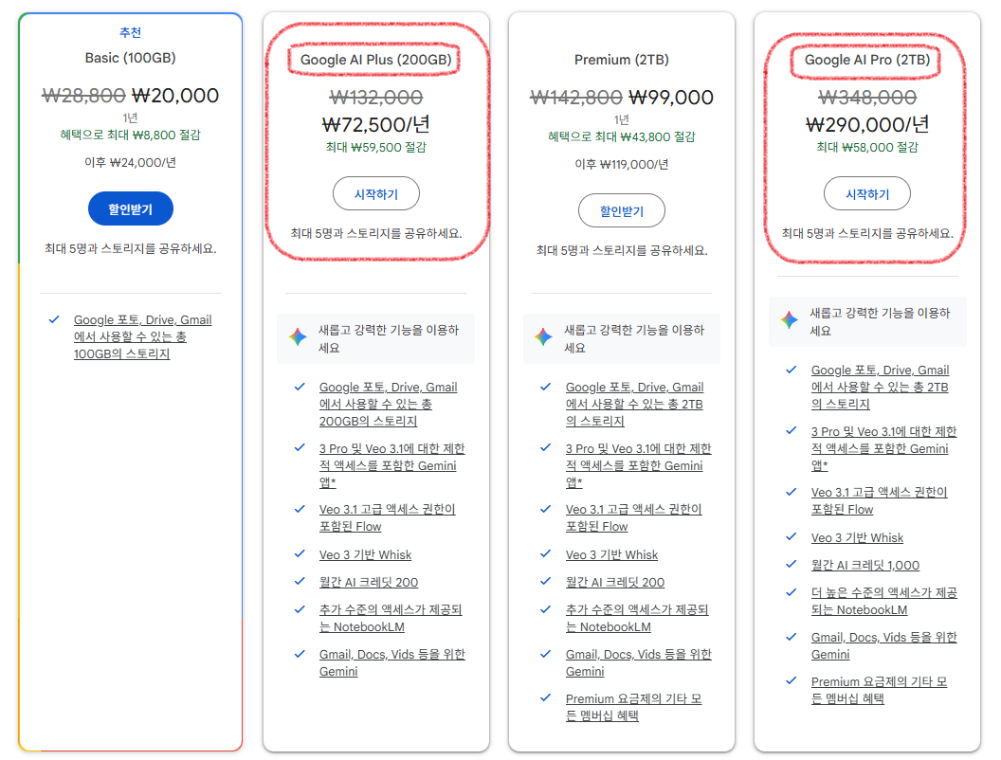Open AI Plus 200GB의 스토리지 link
1001x760 pixels.
(x=388, y=404)
